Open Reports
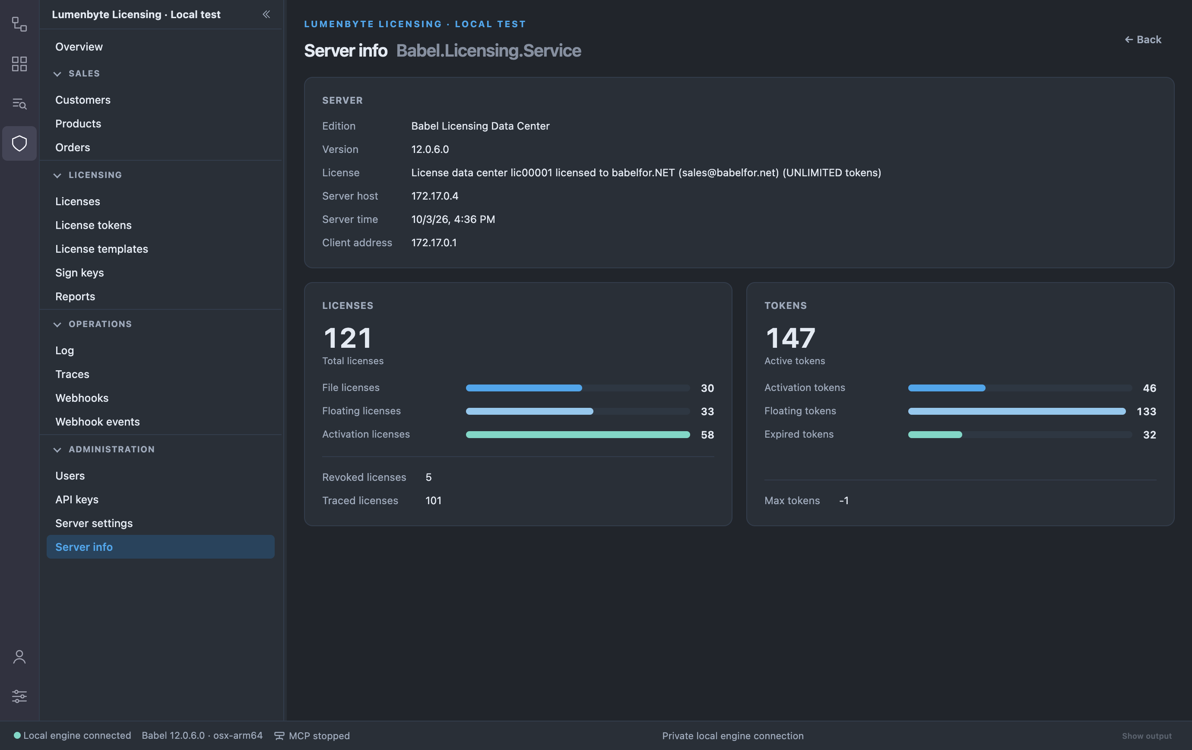 [160, 296]
